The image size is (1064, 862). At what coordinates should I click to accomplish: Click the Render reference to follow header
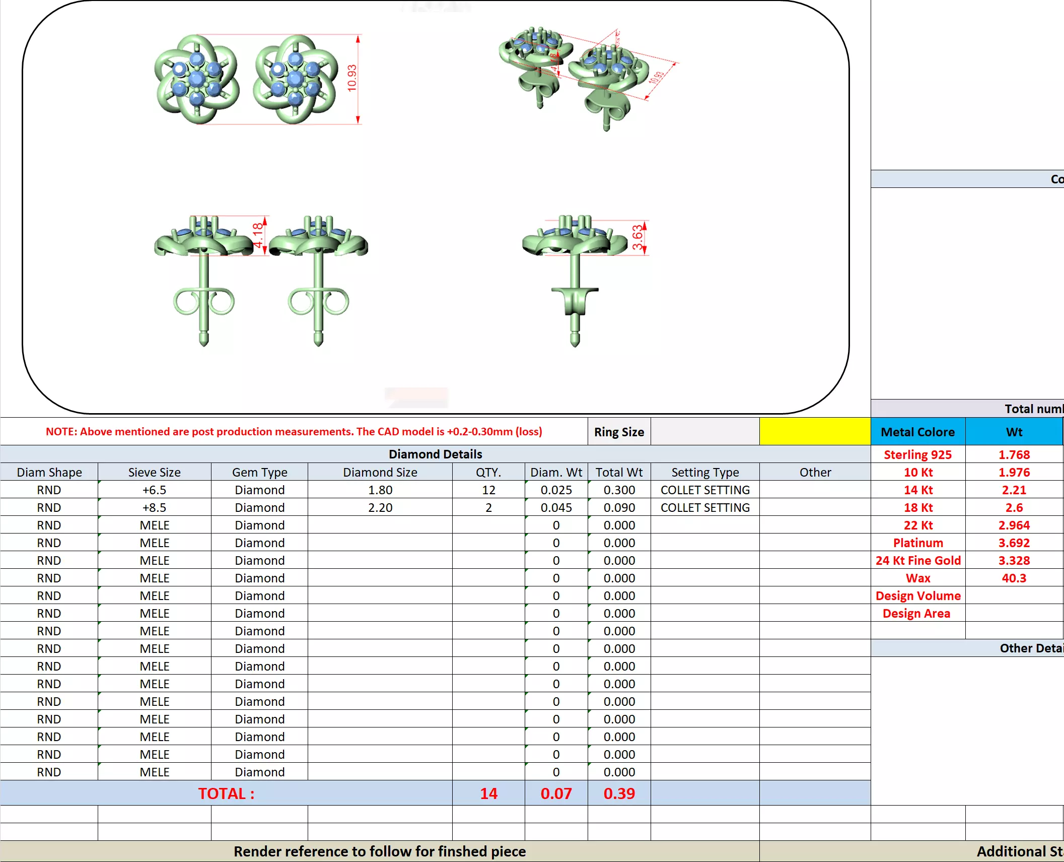coord(380,851)
